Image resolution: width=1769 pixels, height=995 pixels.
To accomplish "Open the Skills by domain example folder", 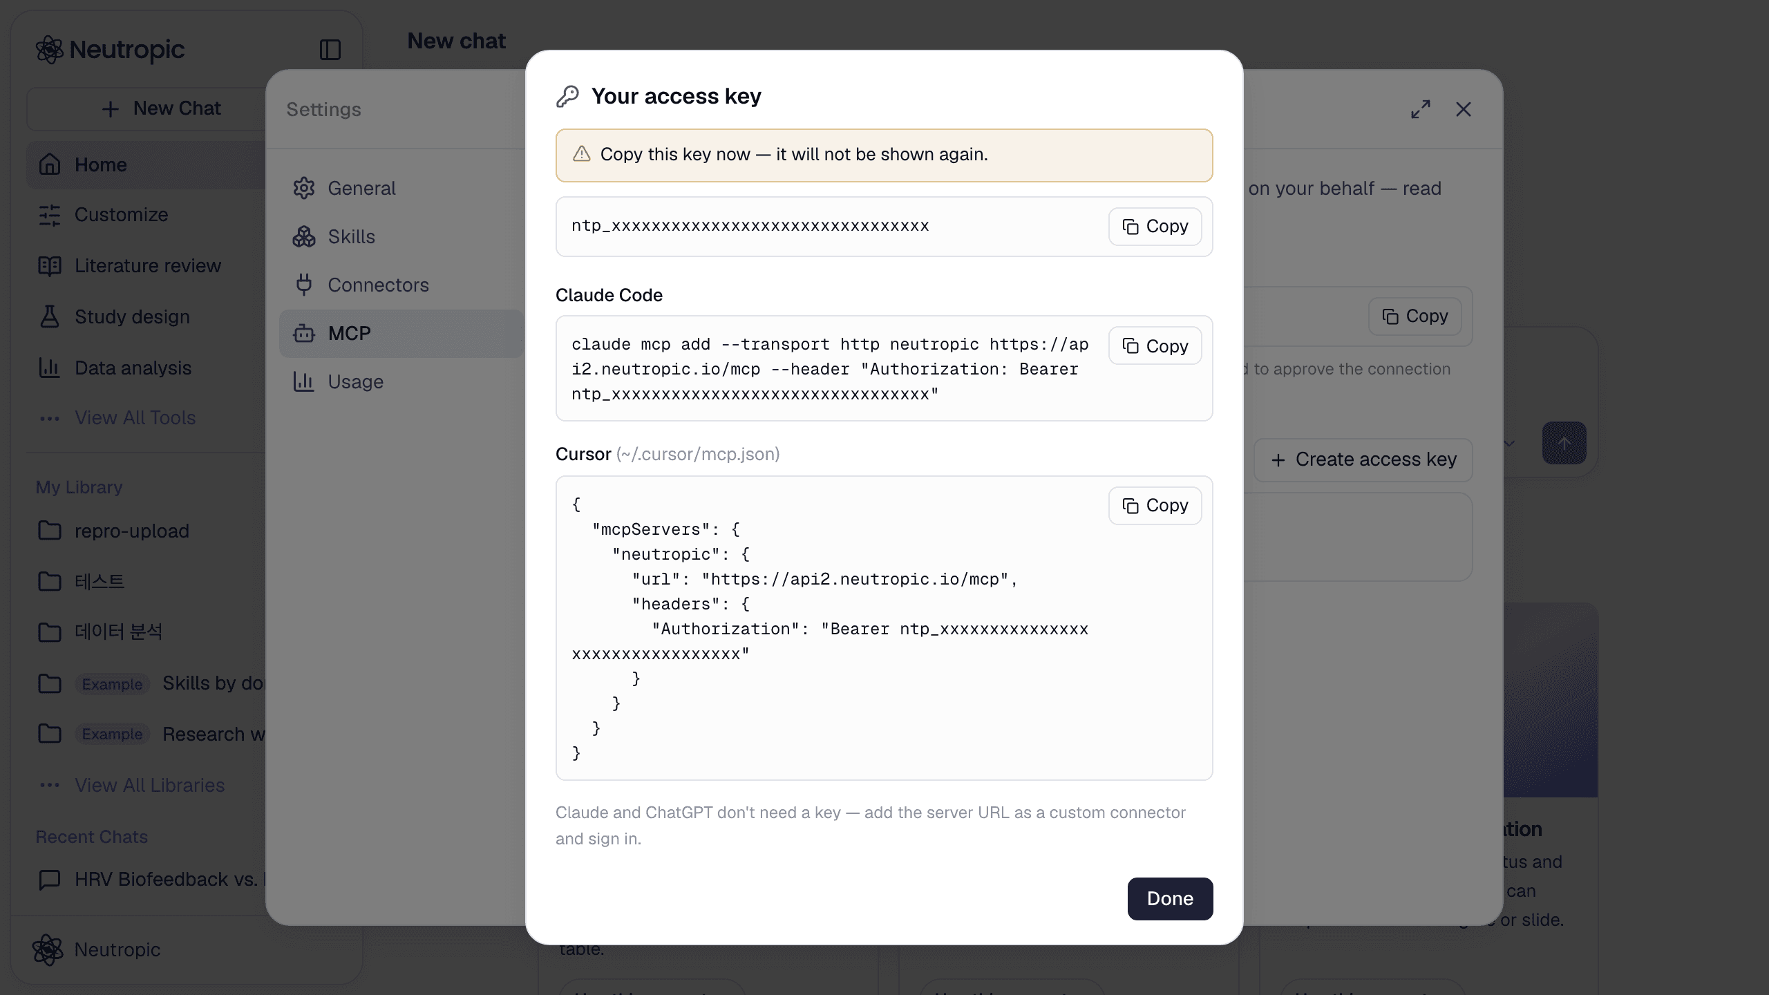I will pos(146,683).
